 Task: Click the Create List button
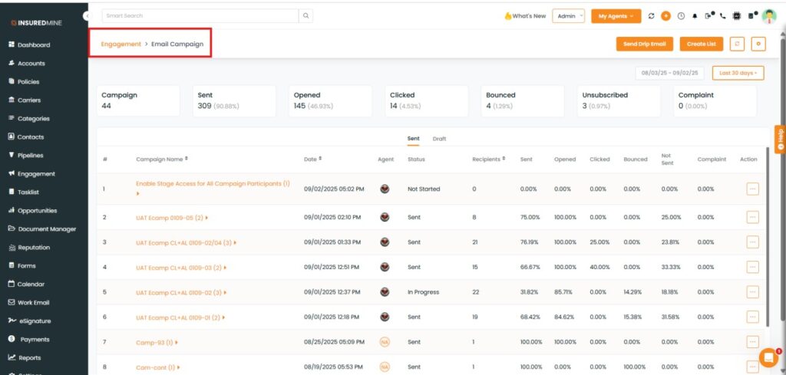click(701, 44)
